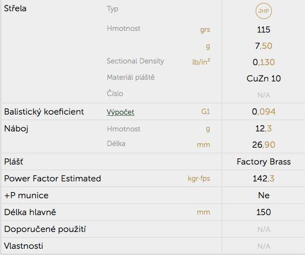Click the +P munice value Ne
Screen dimensions: 305x255
(x=264, y=195)
